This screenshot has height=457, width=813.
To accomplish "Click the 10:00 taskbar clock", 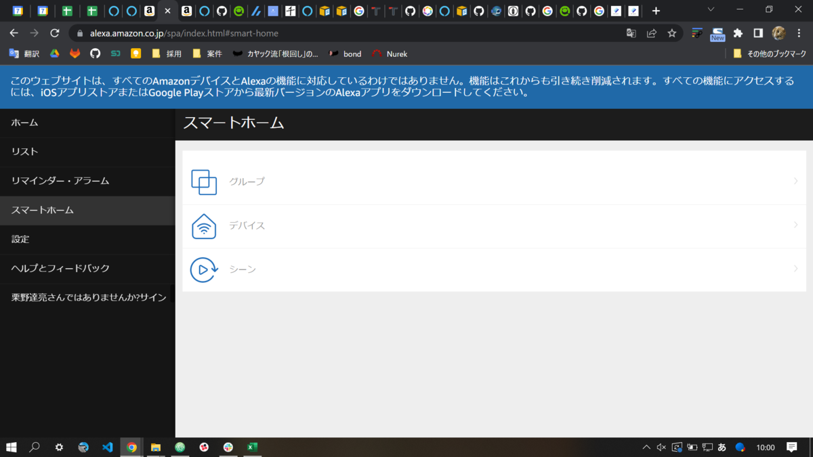I will [766, 447].
